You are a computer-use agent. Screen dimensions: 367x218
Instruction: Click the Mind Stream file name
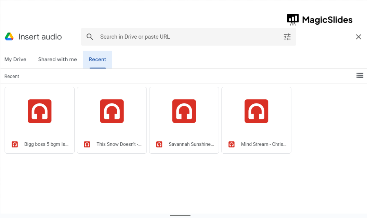264,144
